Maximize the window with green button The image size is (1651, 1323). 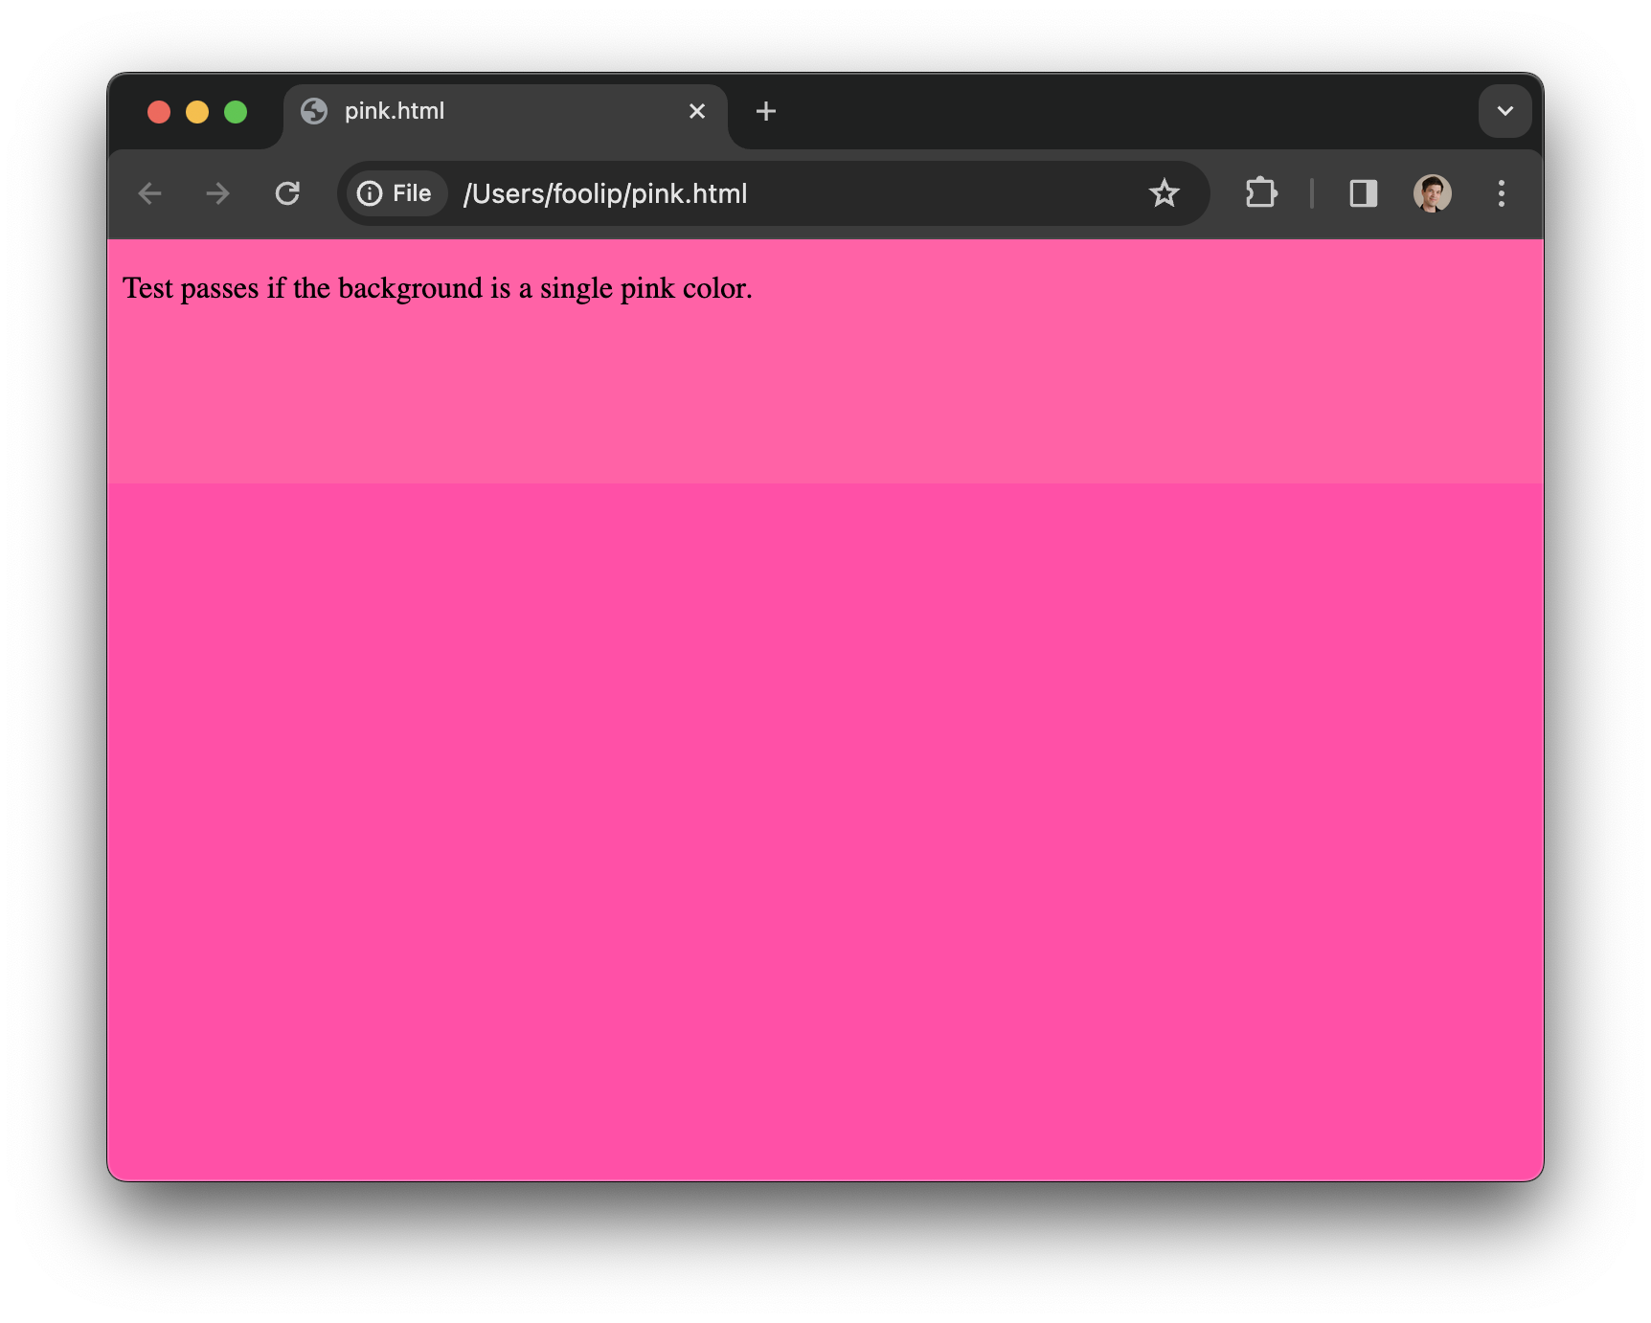point(236,112)
